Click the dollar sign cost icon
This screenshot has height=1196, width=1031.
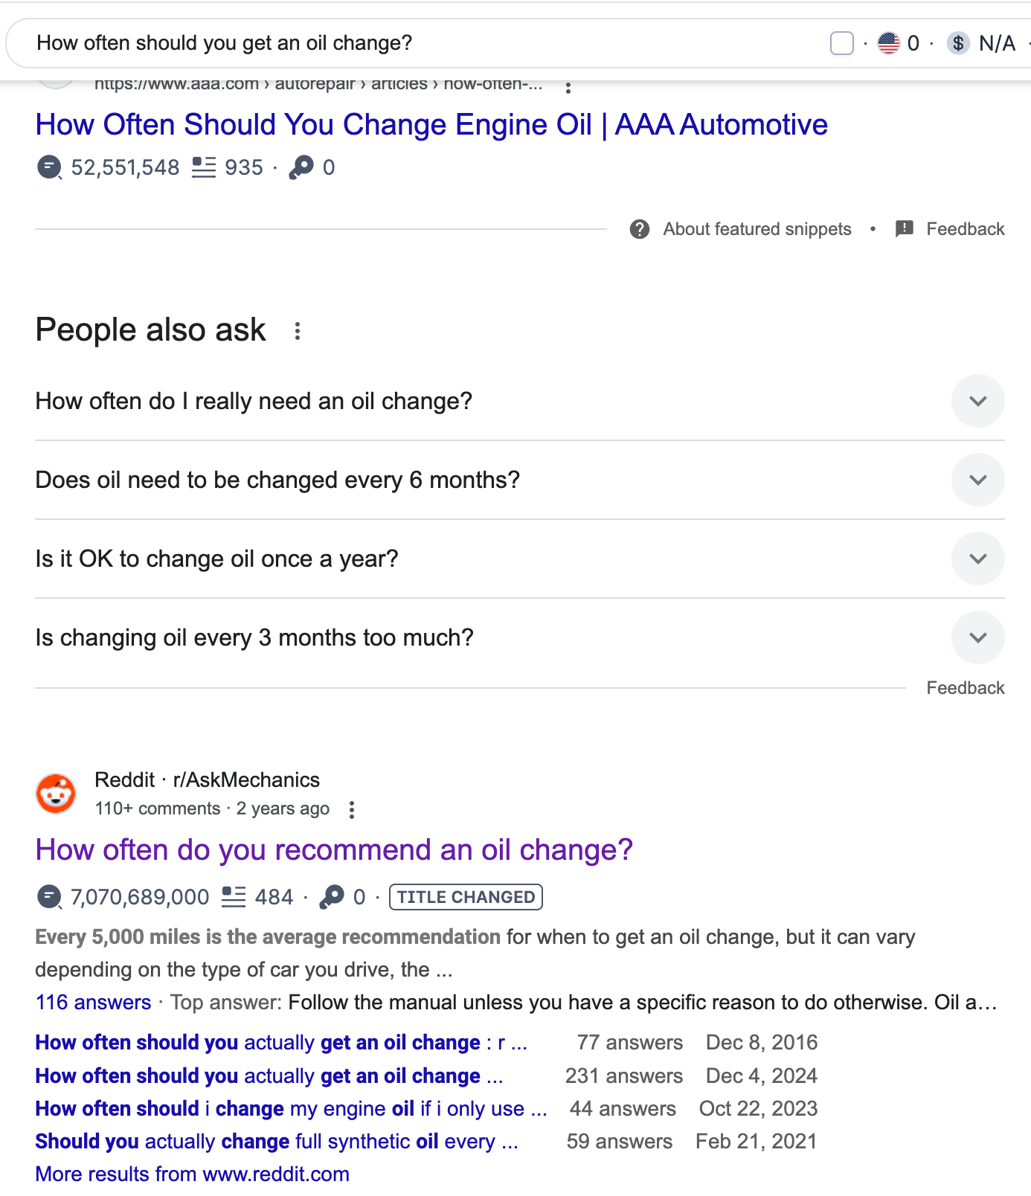tap(958, 43)
